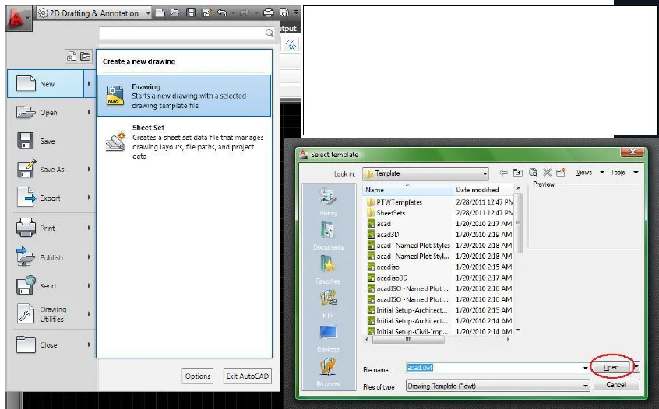The height and width of the screenshot is (409, 659).
Task: Choose Drawing to start a new drawing
Action: (x=184, y=96)
